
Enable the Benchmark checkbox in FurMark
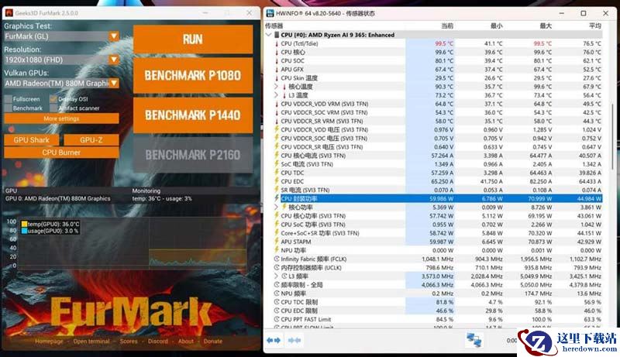(x=9, y=108)
